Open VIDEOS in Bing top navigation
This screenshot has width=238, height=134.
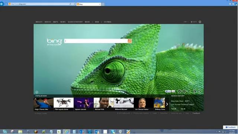(x=48, y=22)
